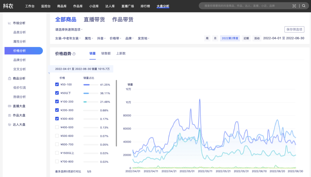311x177 pixels.
Task: Click the help icon beside 价格趋势
Action: click(74, 54)
